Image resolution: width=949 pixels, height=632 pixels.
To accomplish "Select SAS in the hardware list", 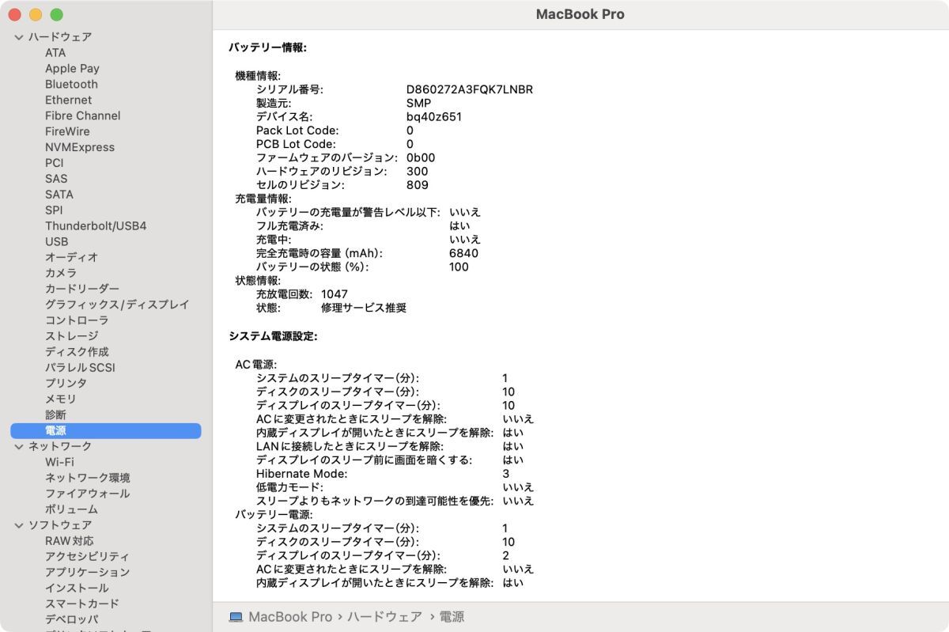I will point(56,179).
